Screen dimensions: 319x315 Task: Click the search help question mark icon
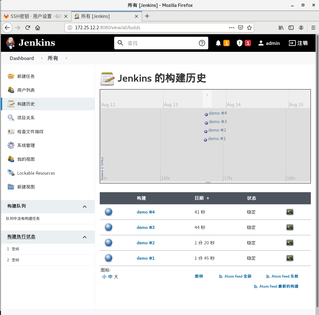pyautogui.click(x=202, y=43)
